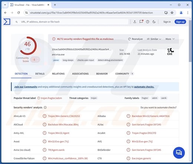Click the browser forward arrow
Screen dimensions: 193x164
click(x=12, y=13)
